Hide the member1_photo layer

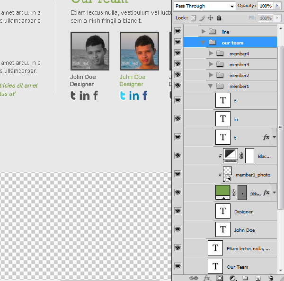click(177, 174)
